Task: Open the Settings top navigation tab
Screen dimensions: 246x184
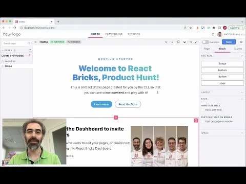Action: pyautogui.click(x=134, y=34)
